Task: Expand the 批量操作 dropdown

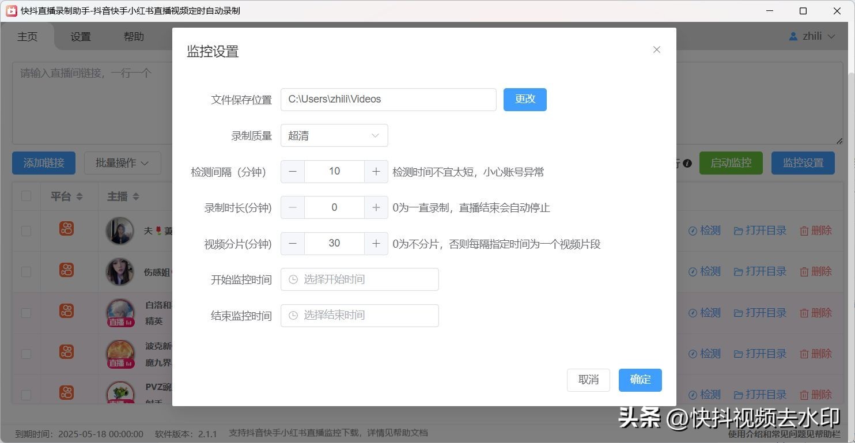Action: click(x=122, y=163)
